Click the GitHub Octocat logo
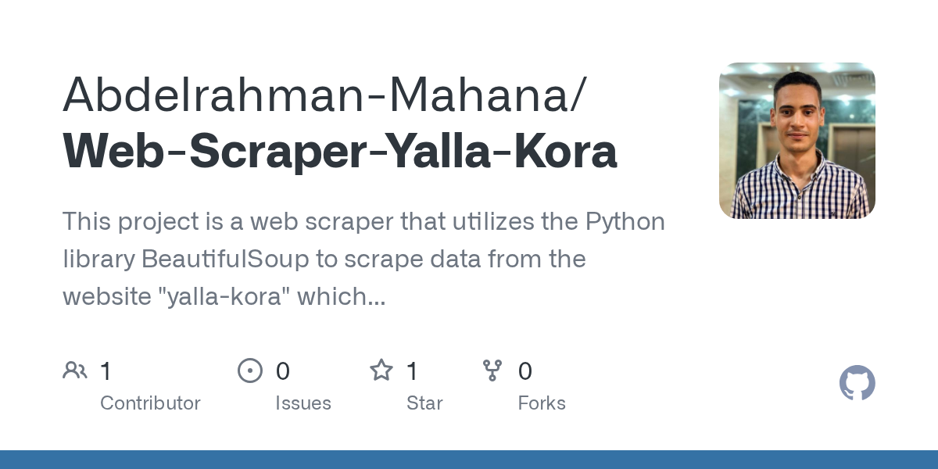 857,384
